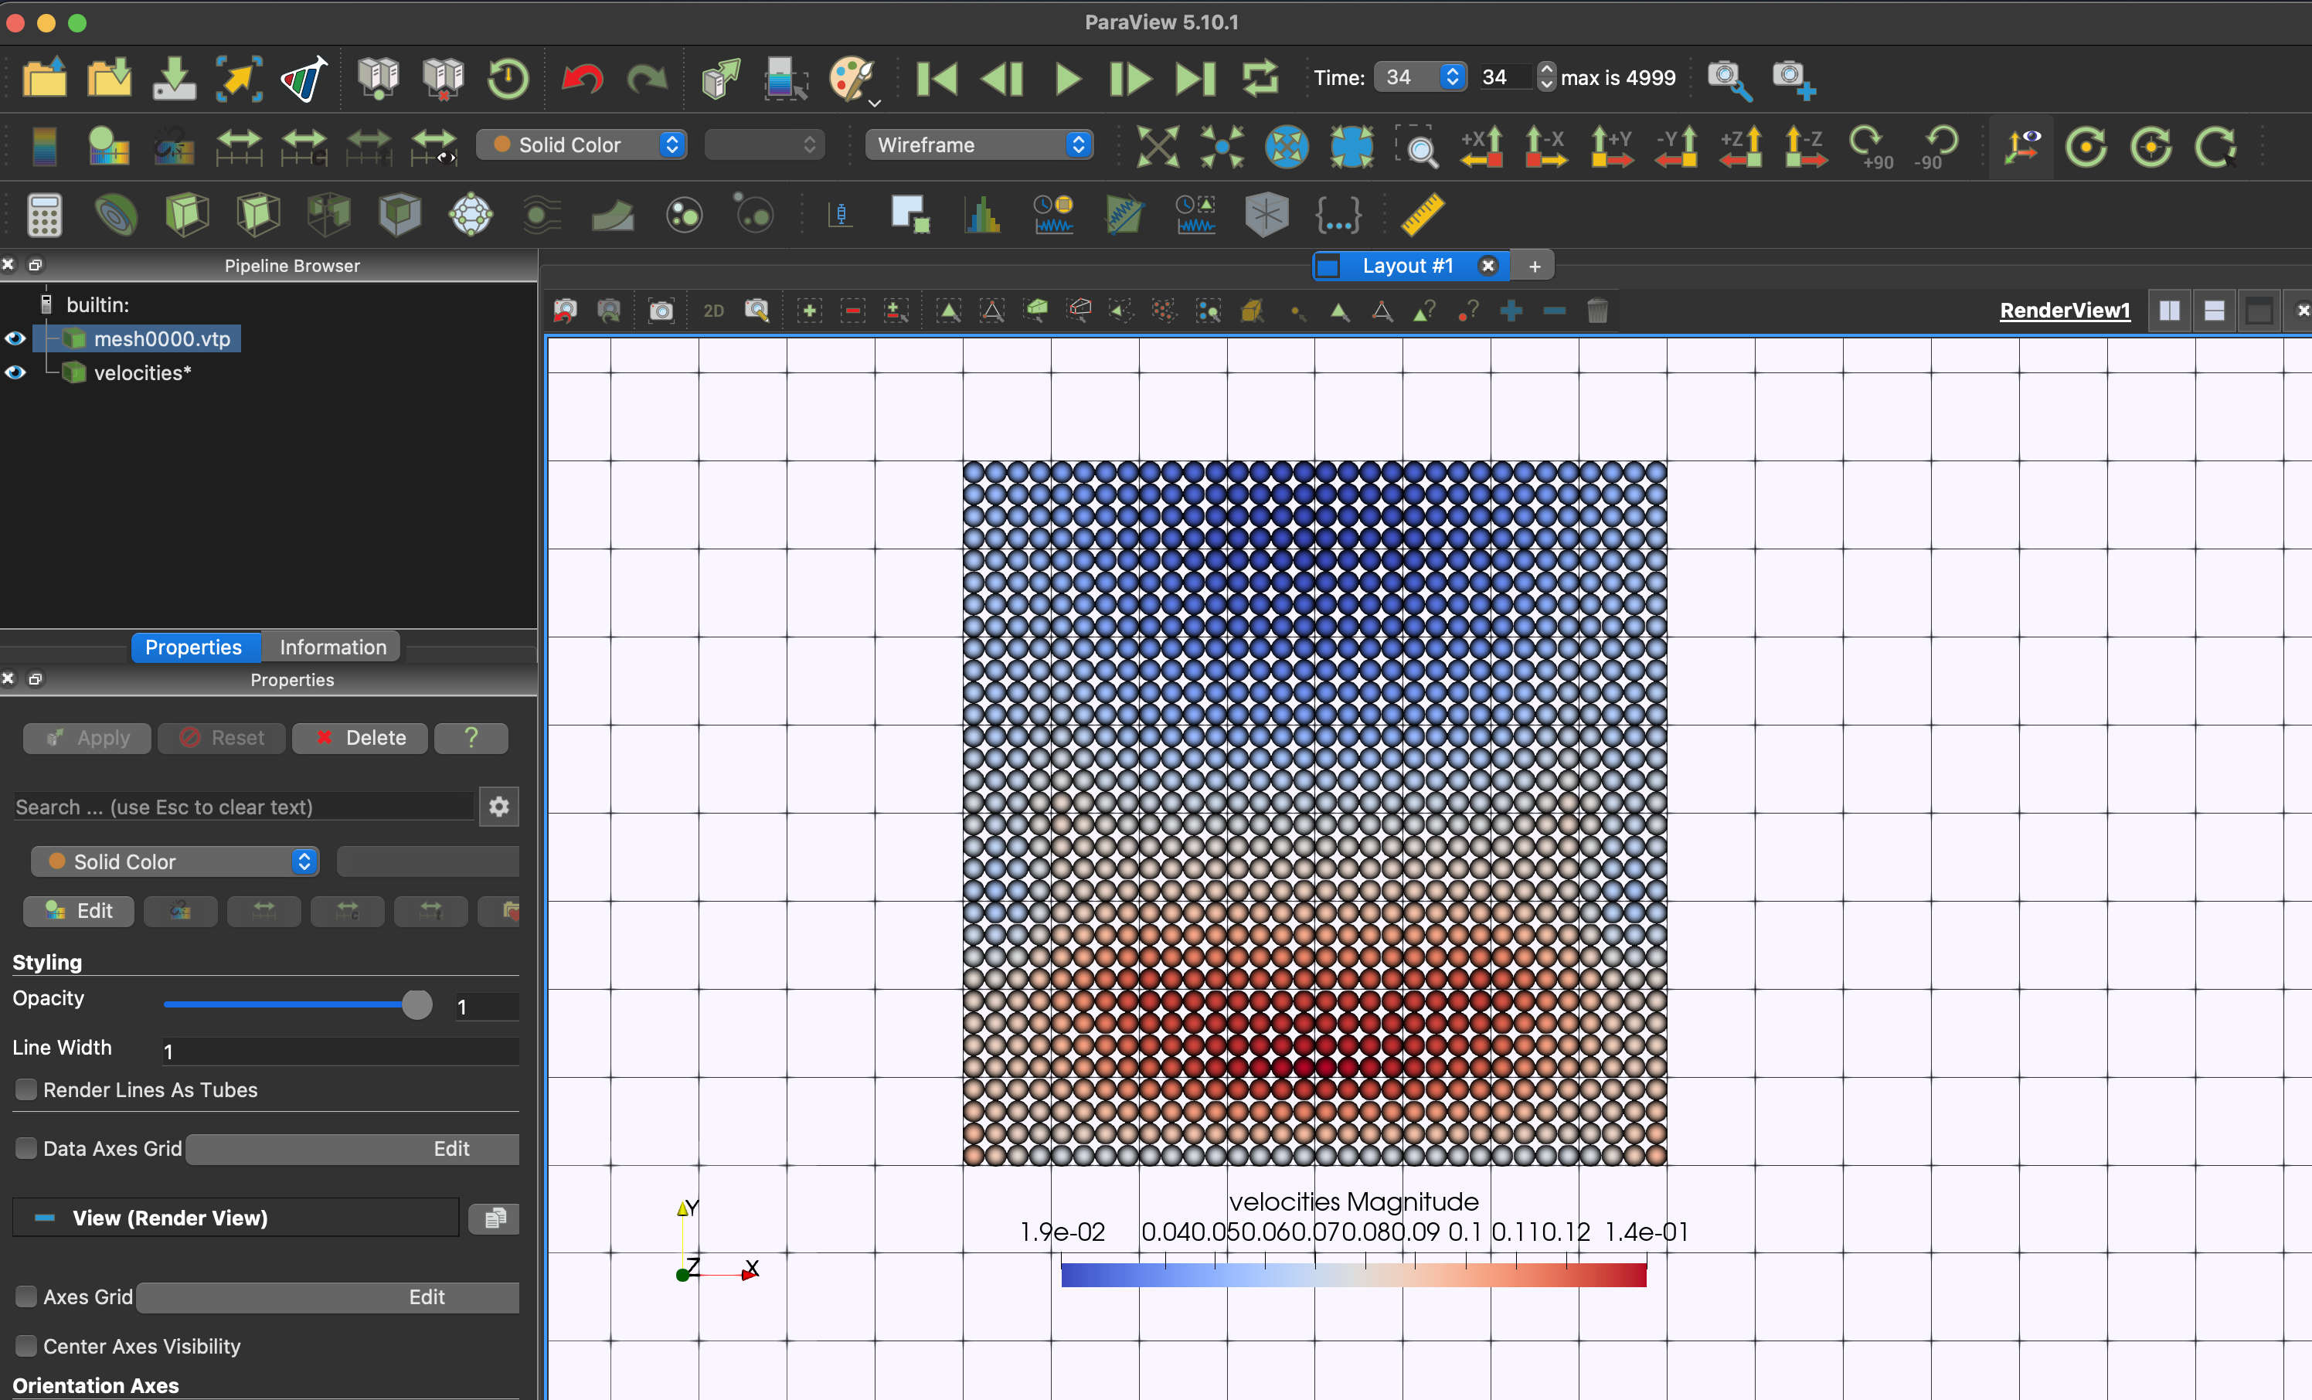Click the Reset Camera icon
The image size is (2312, 1400).
[x=1157, y=146]
